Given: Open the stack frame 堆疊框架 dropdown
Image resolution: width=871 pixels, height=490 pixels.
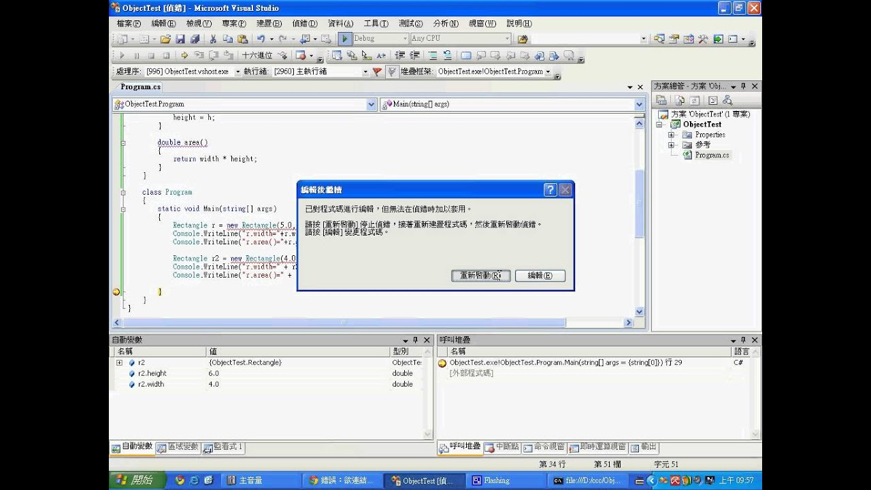Looking at the screenshot, I should (x=548, y=71).
